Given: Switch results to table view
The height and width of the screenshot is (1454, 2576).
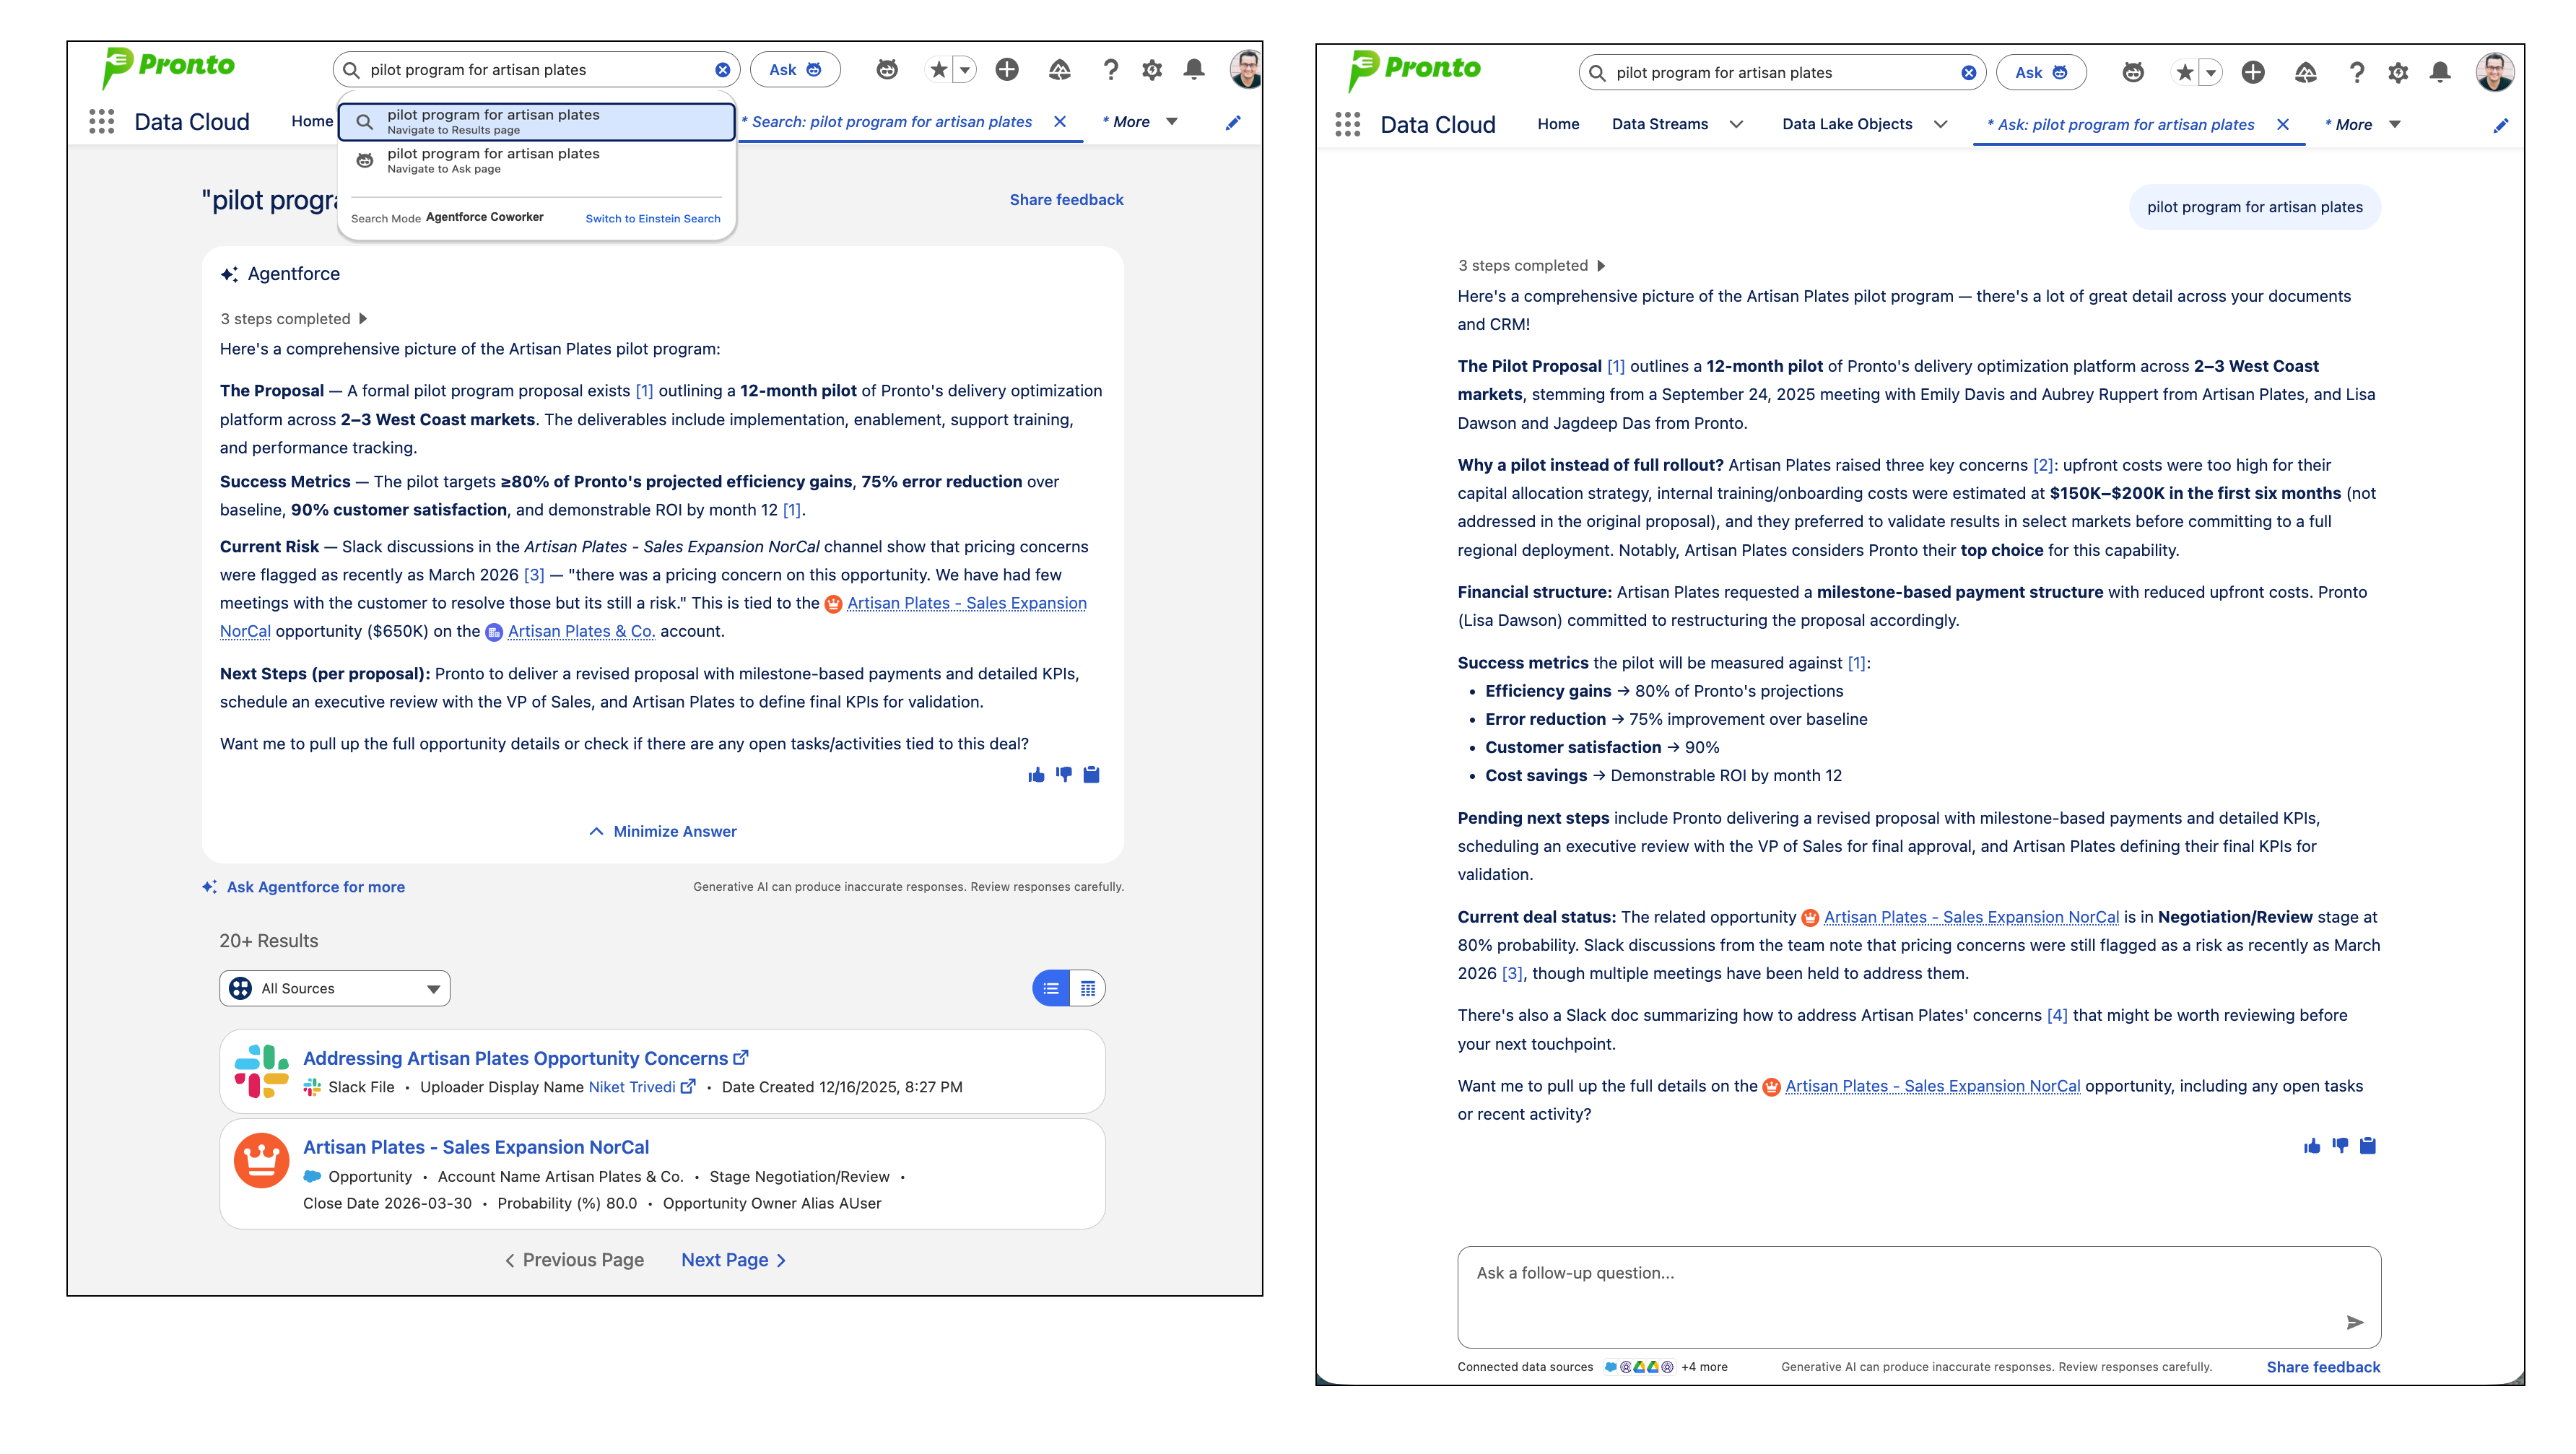Looking at the screenshot, I should click(1087, 988).
